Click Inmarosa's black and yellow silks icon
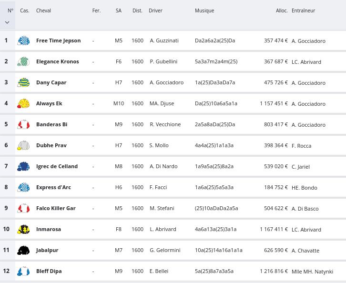This screenshot has width=346, height=283. 23,230
